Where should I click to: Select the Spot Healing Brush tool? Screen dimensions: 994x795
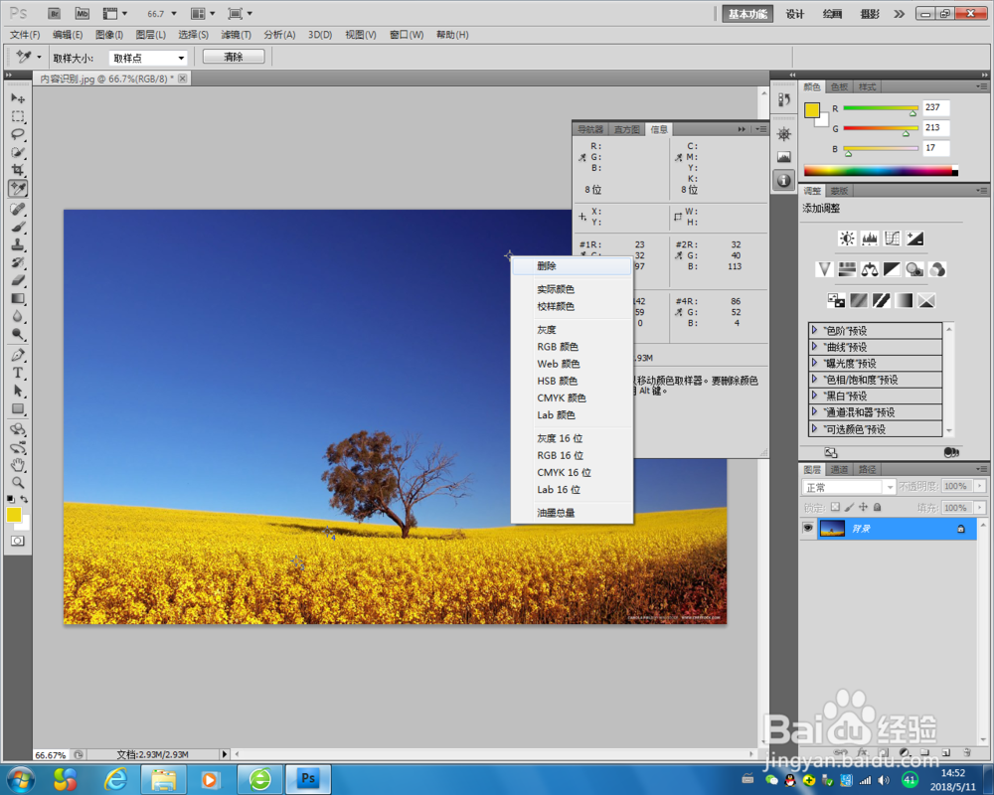pos(18,209)
